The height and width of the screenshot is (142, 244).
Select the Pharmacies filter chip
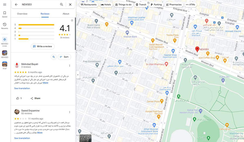174,5
